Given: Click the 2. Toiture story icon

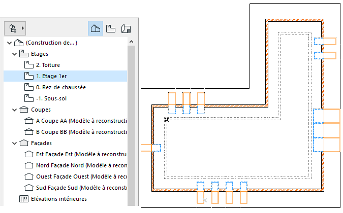Looking at the screenshot, I should pyautogui.click(x=29, y=65).
